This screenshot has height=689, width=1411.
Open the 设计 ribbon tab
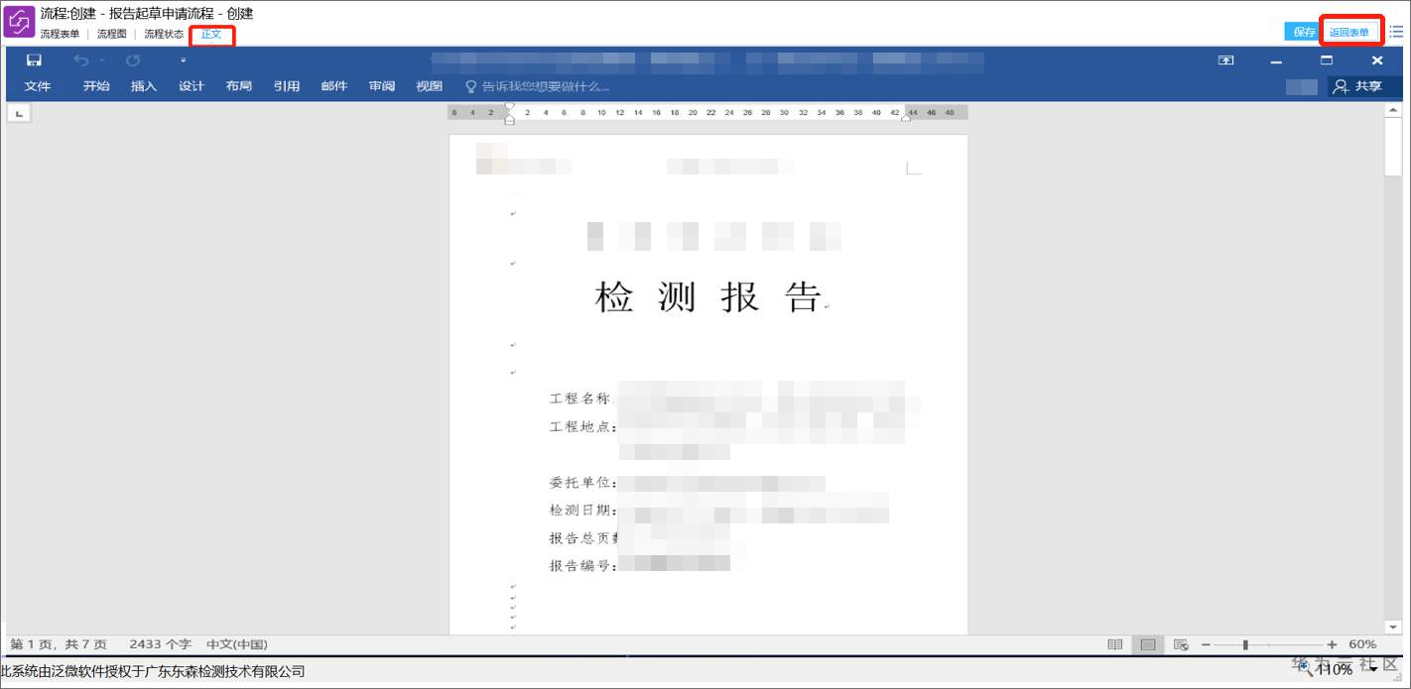(192, 86)
